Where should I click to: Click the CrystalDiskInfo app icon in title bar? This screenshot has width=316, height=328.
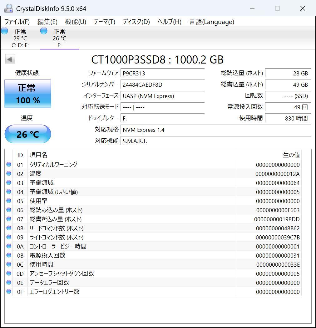[8, 8]
